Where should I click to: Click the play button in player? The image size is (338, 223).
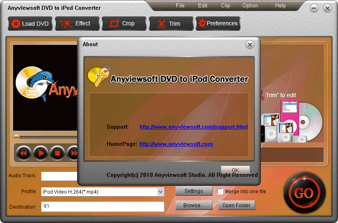40,153
